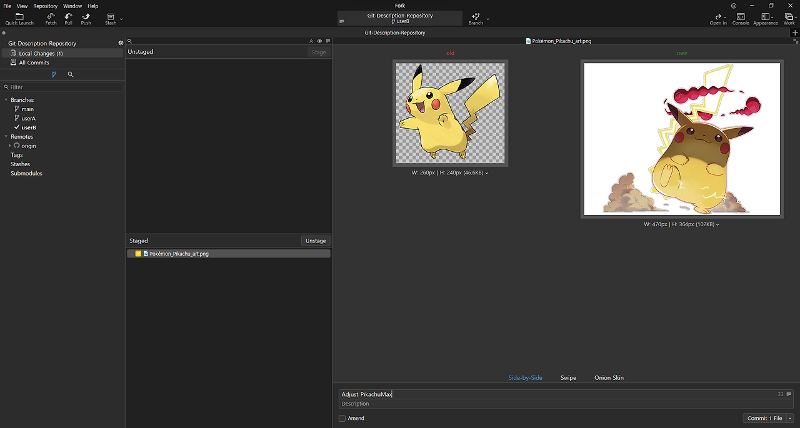Click the repository settings gear icon
The image size is (800, 428).
pos(121,43)
